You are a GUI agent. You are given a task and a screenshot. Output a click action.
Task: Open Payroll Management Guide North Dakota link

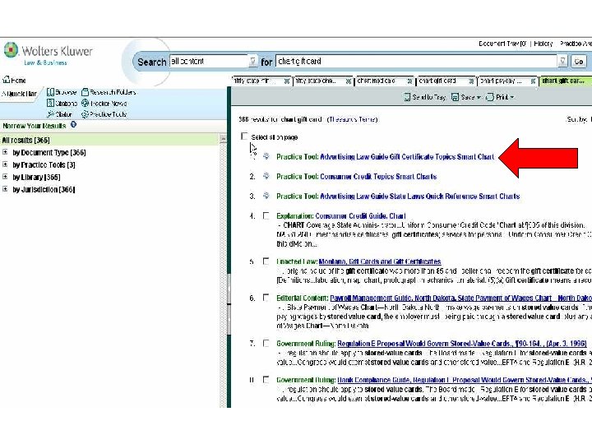460,298
